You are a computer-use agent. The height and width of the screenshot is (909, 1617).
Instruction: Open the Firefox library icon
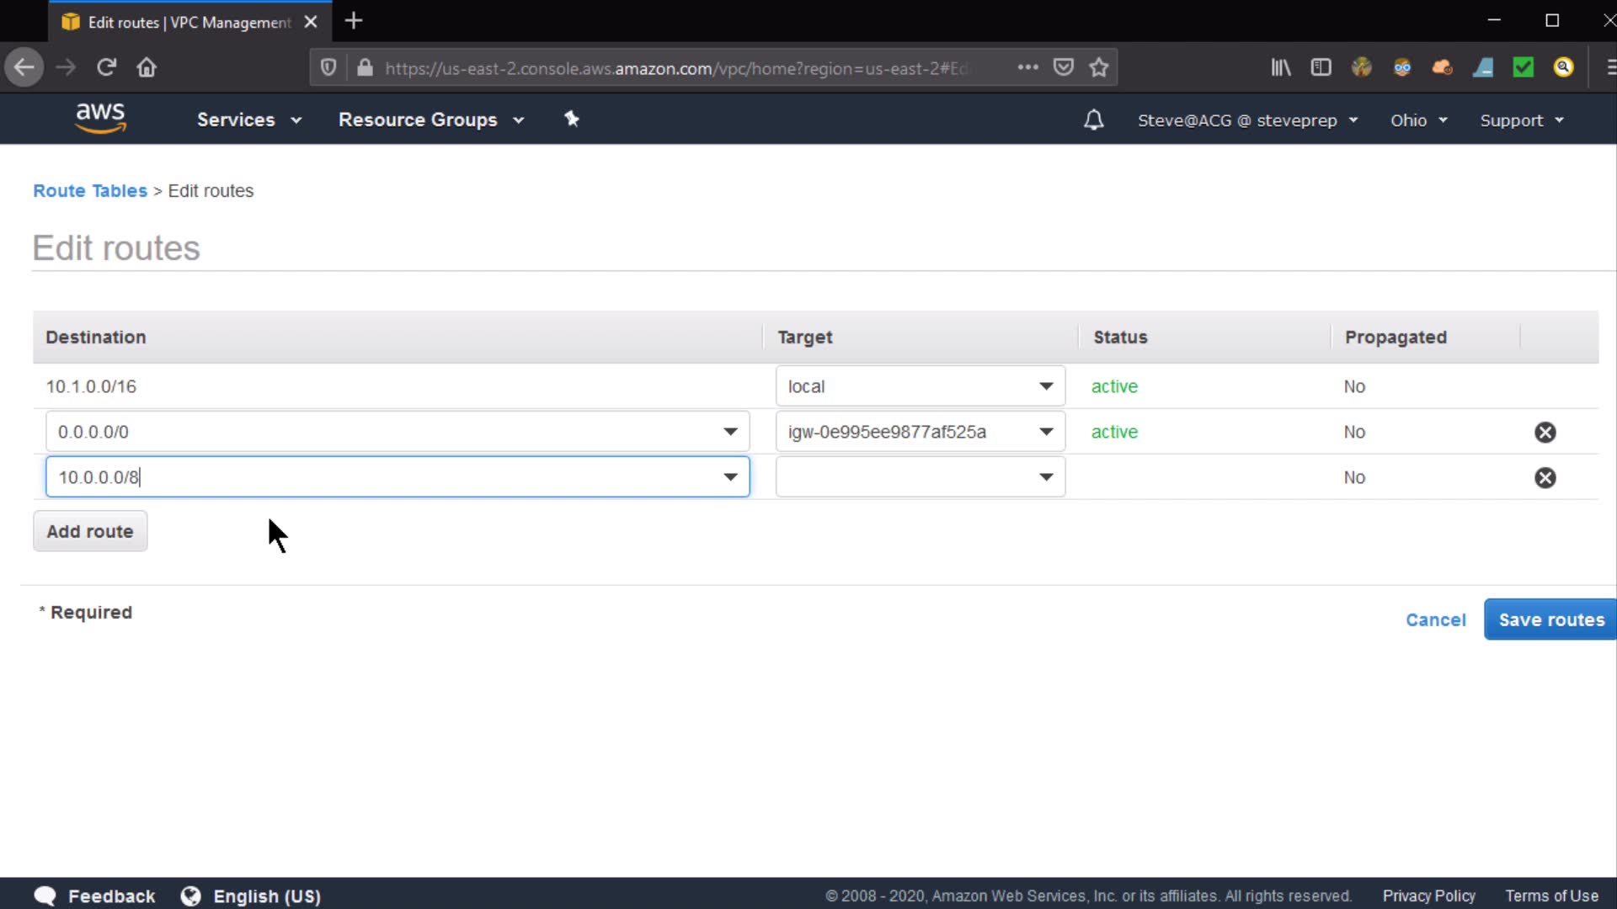(x=1280, y=67)
